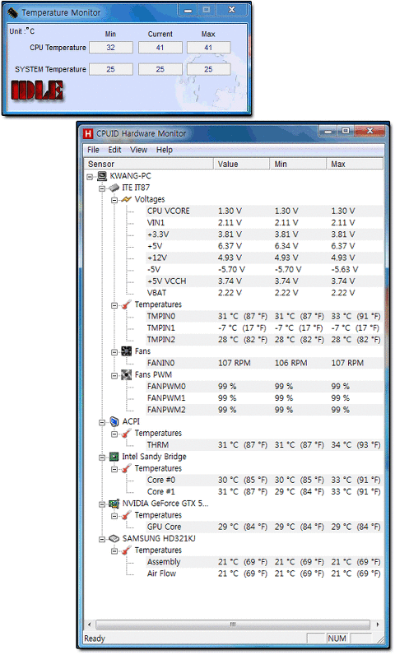Screen dimensions: 395x655
Task: Click the CPUID Hardware Monitor title icon
Action: click(x=88, y=133)
